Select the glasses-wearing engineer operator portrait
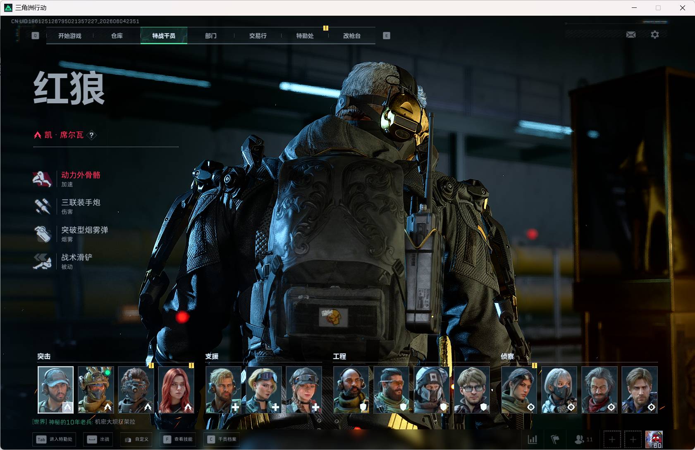 click(x=472, y=390)
